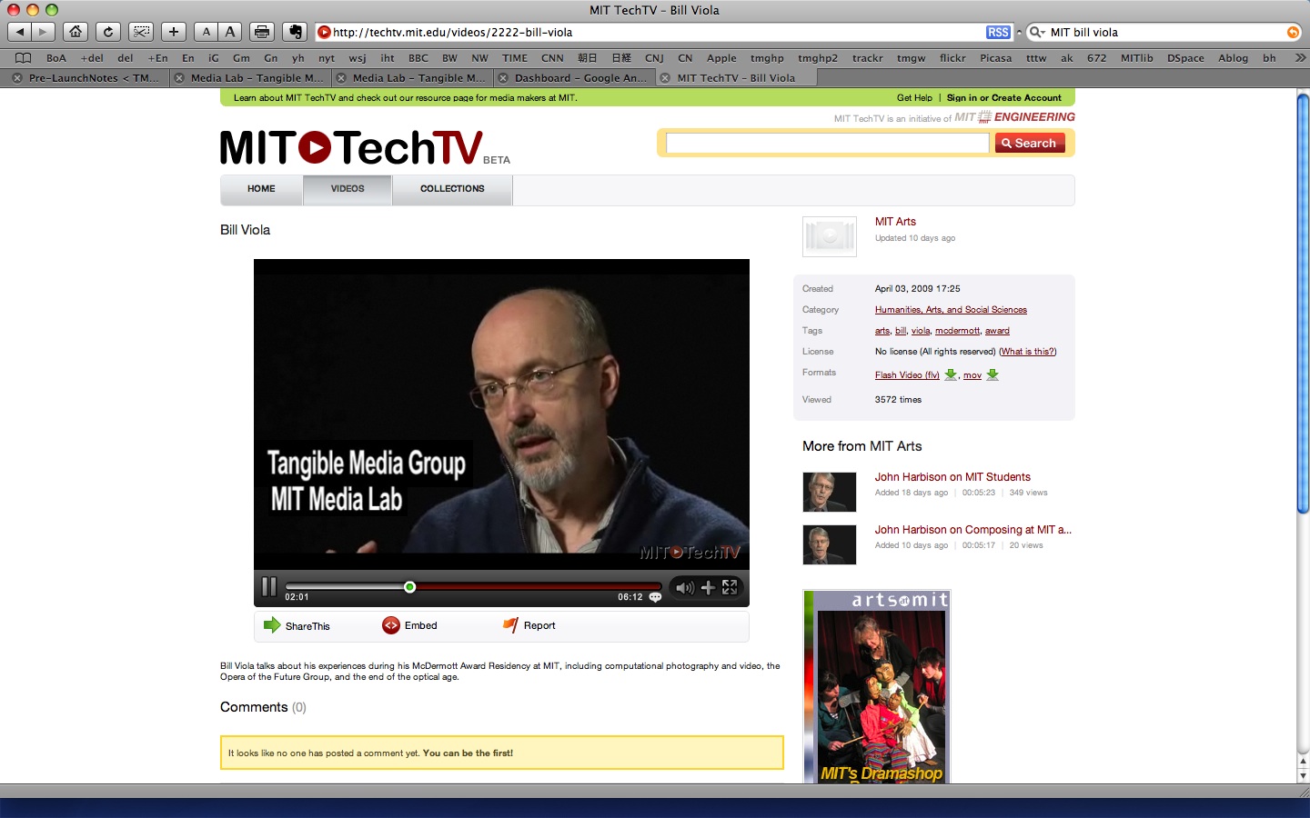1310x818 pixels.
Task: Download the mov format via green arrow
Action: [x=993, y=374]
